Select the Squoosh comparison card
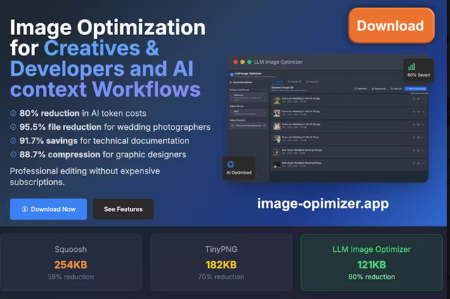 [70, 263]
